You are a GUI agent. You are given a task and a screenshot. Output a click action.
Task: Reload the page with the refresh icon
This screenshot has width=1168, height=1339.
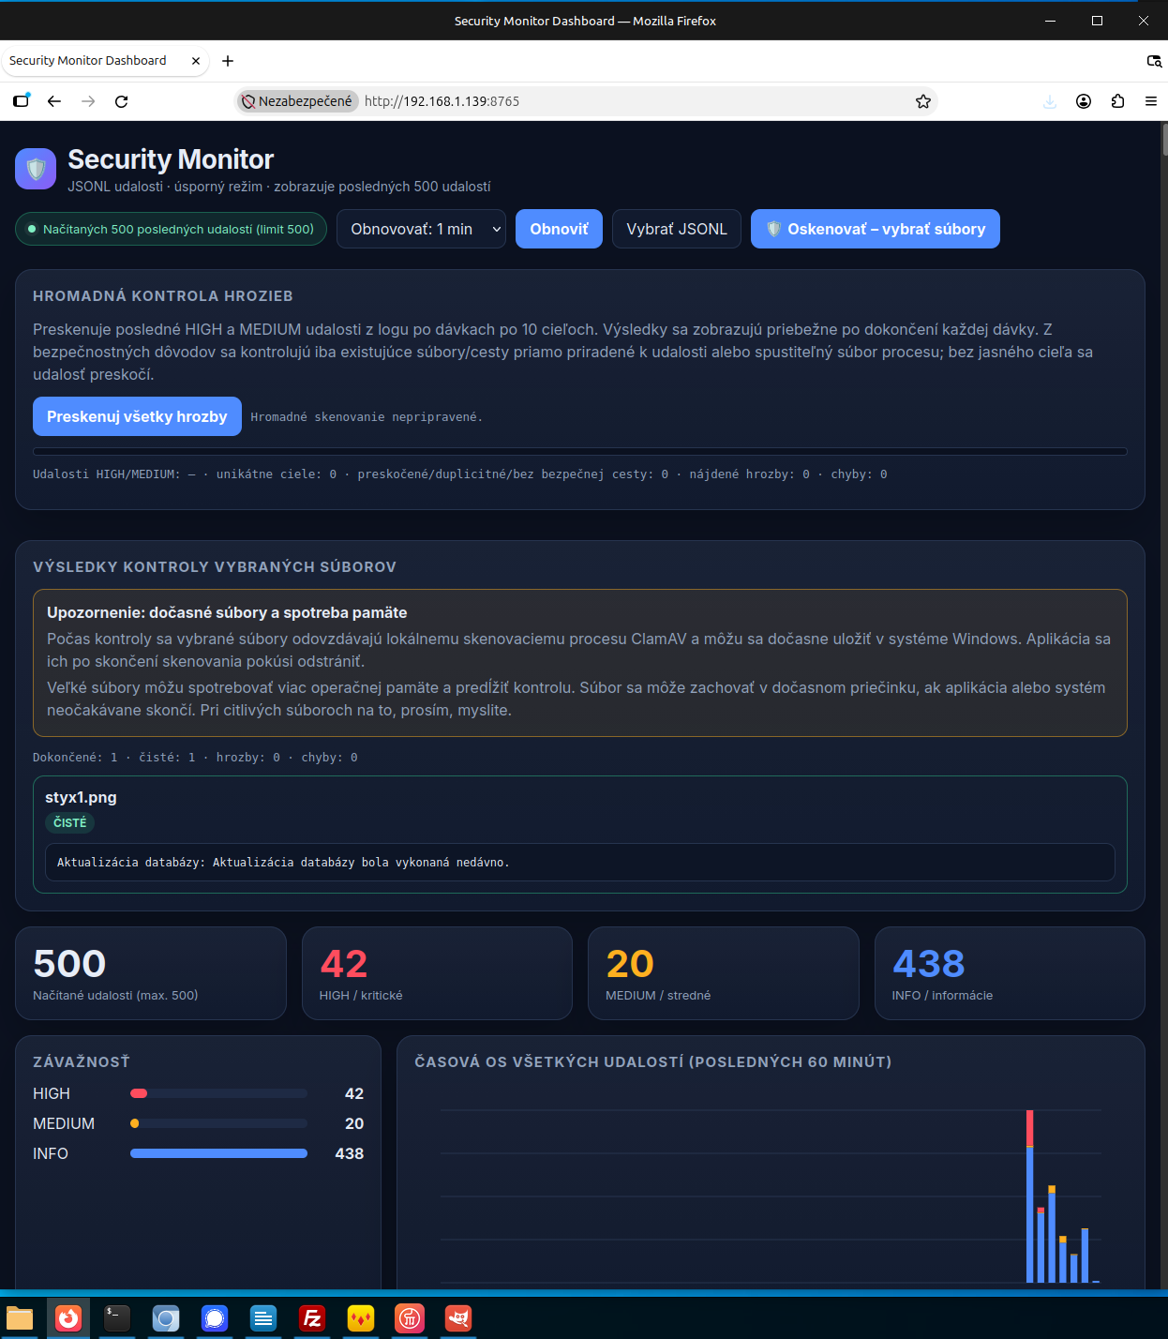click(121, 101)
